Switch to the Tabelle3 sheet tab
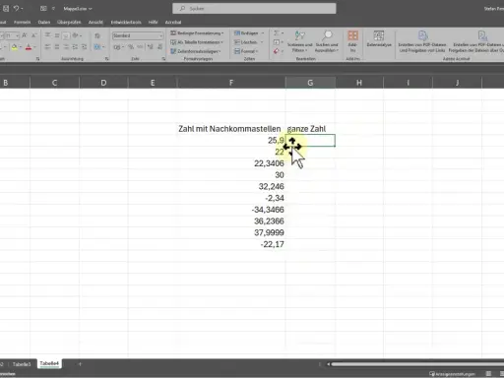Screen dimensions: 504x378 (22, 364)
